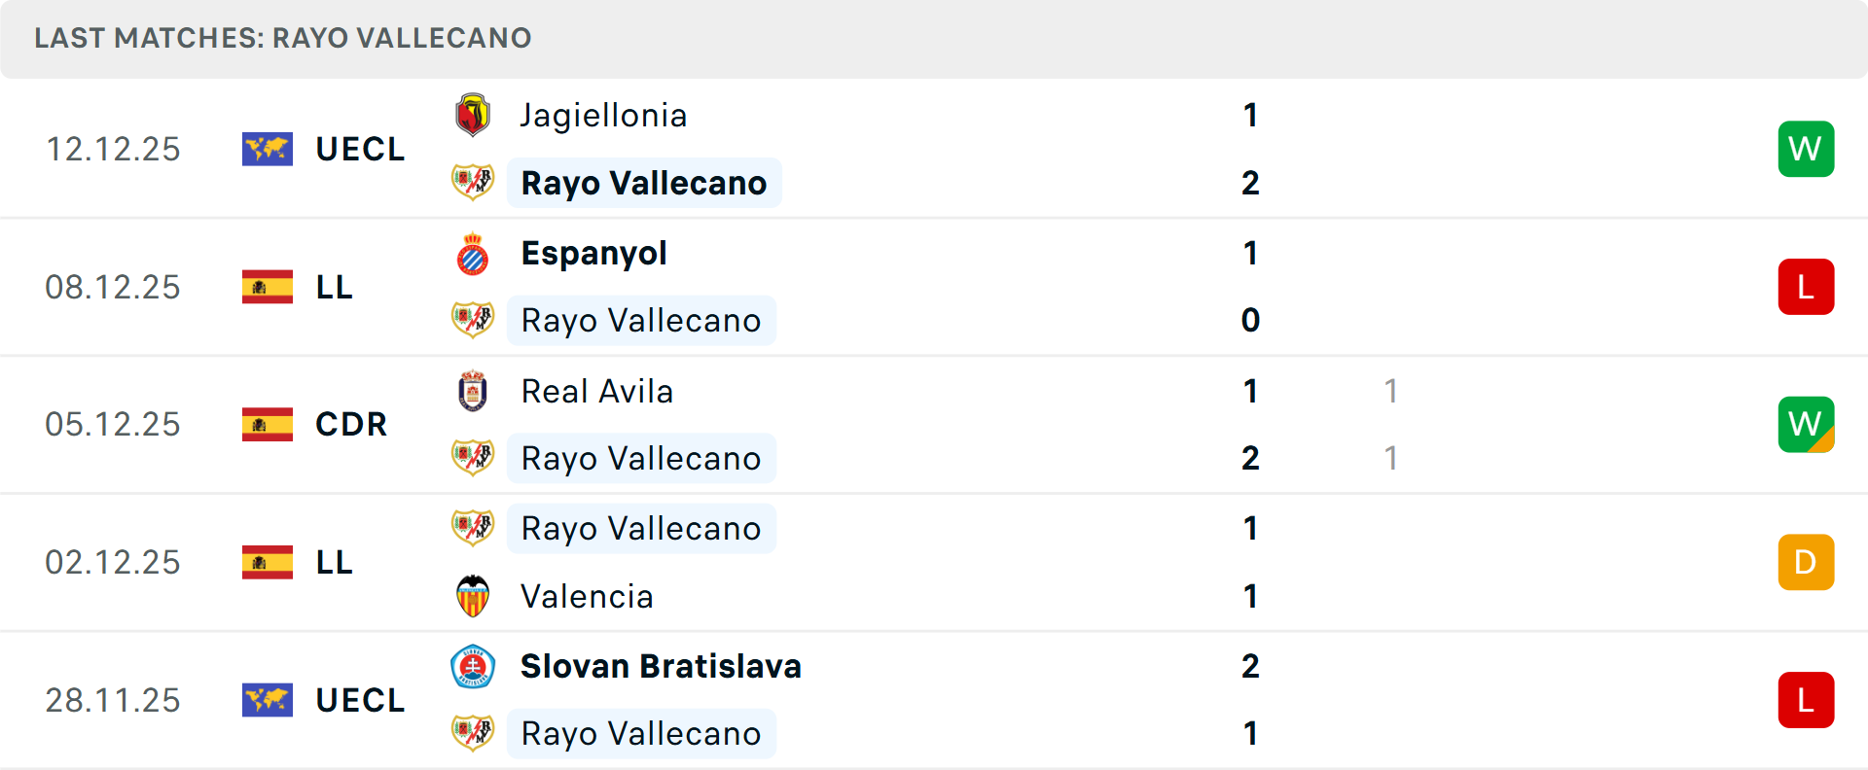Click the Slovan Bratislava club crest
Image resolution: width=1868 pixels, height=770 pixels.
point(473,667)
